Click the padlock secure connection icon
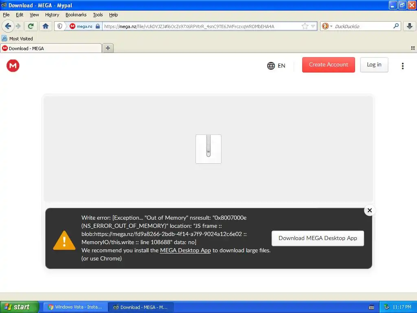The image size is (417, 313). 98,26
